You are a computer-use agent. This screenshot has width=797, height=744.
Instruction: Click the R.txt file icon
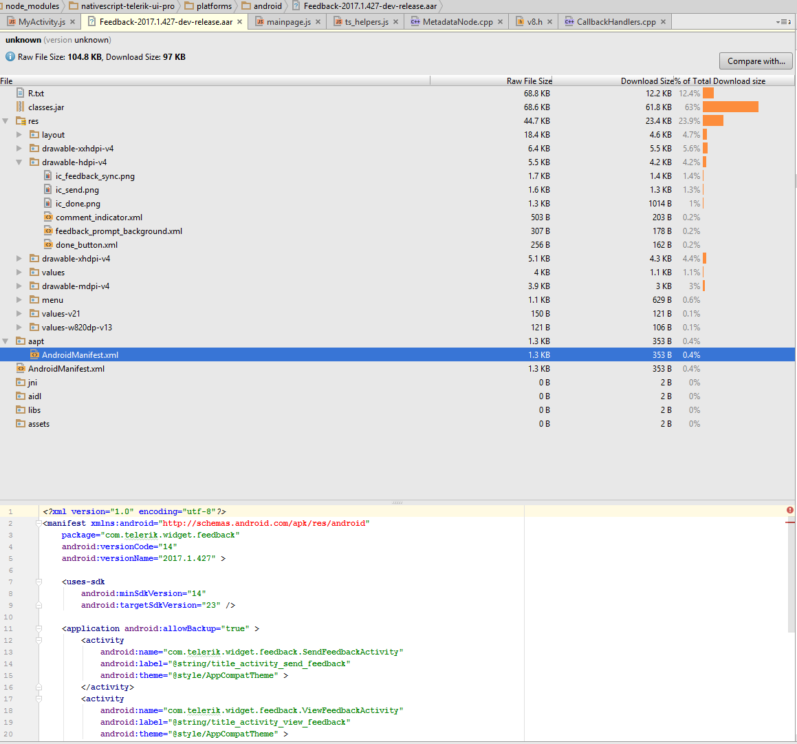point(21,93)
